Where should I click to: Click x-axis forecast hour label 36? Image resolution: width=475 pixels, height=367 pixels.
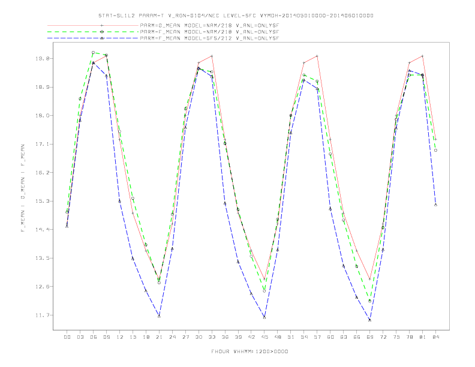[225, 337]
